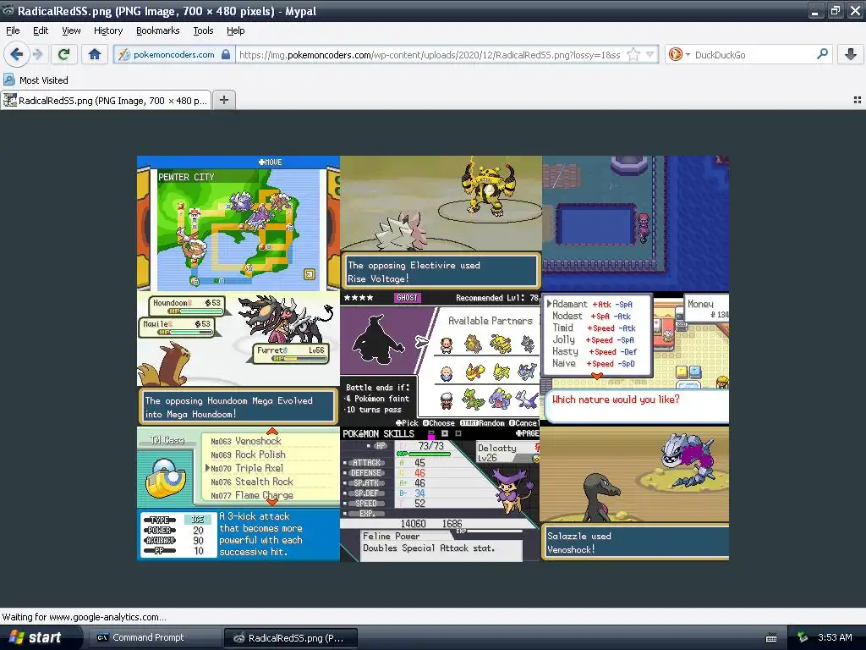The image size is (866, 650).
Task: Expand the URL history dropdown arrow
Action: click(650, 54)
